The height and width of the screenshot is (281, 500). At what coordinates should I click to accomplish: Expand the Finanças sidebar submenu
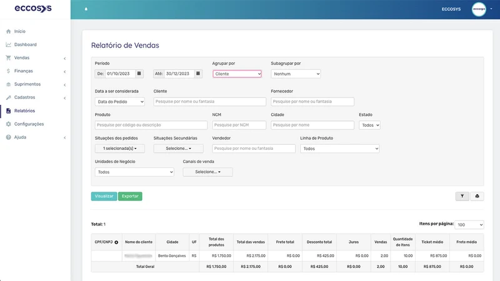(65, 72)
